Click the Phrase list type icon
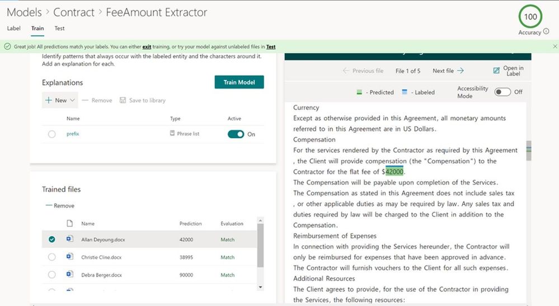This screenshot has height=306, width=559. click(x=172, y=133)
